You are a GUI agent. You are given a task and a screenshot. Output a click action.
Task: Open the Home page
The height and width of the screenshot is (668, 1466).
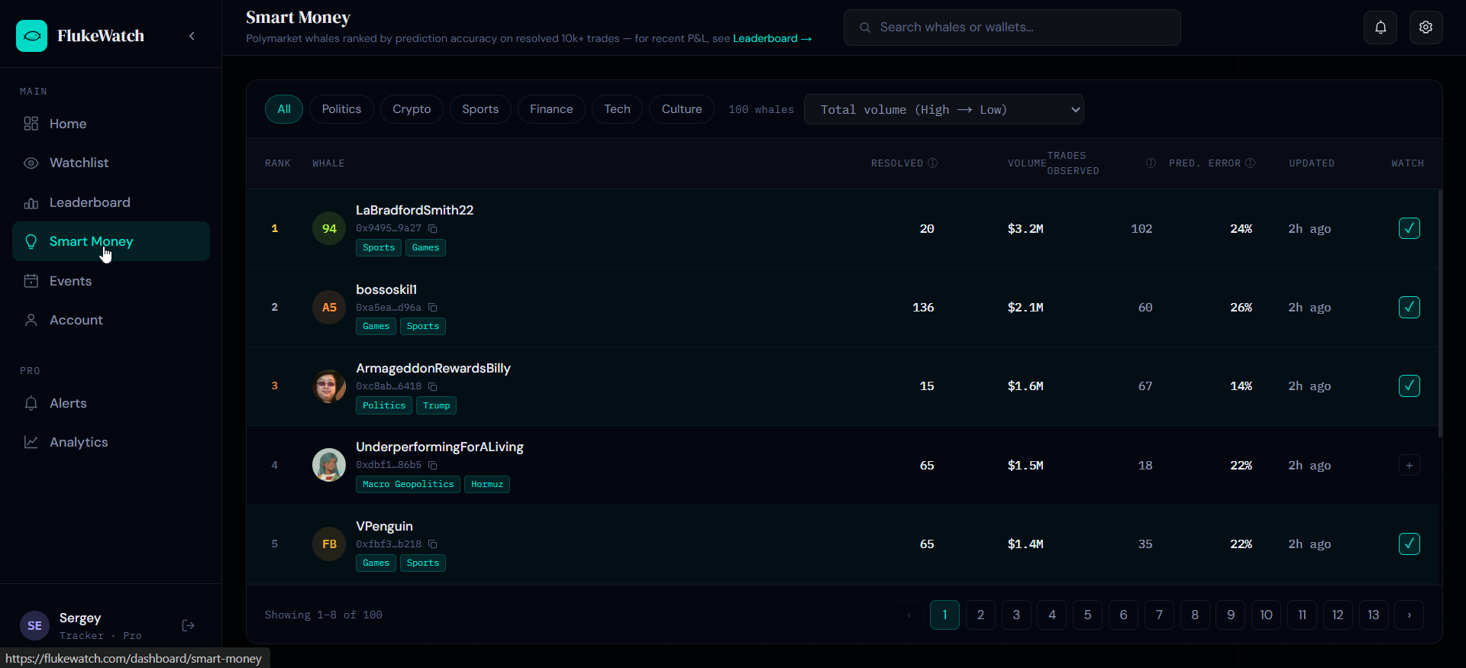(111, 124)
